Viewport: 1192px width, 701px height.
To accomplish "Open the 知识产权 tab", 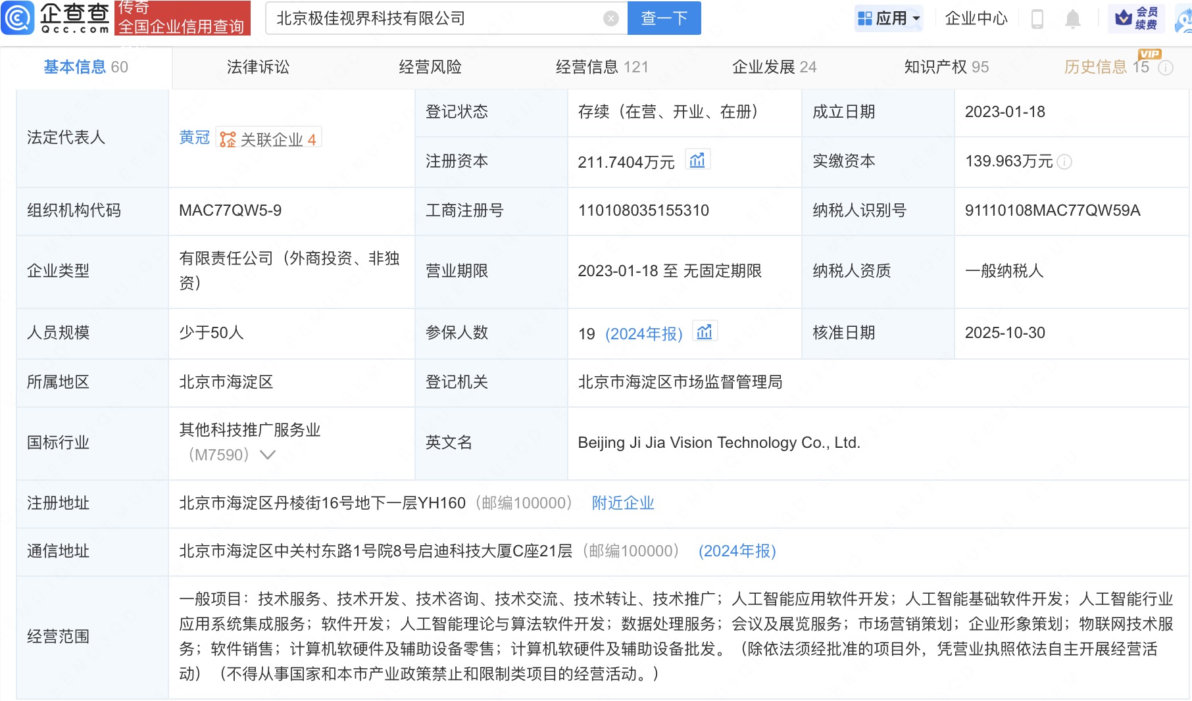I will pos(945,67).
